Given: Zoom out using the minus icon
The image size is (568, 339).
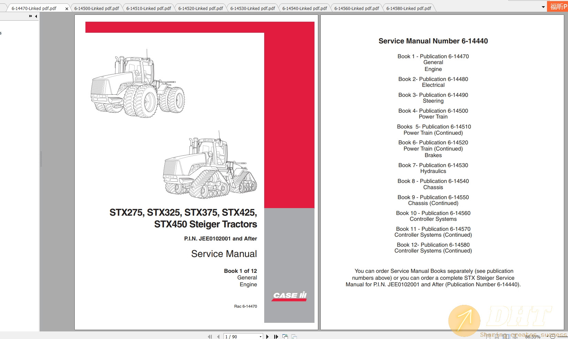Looking at the screenshot, I should (553, 337).
